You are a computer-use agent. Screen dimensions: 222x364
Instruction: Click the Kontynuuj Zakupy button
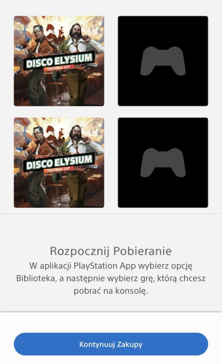tap(111, 344)
